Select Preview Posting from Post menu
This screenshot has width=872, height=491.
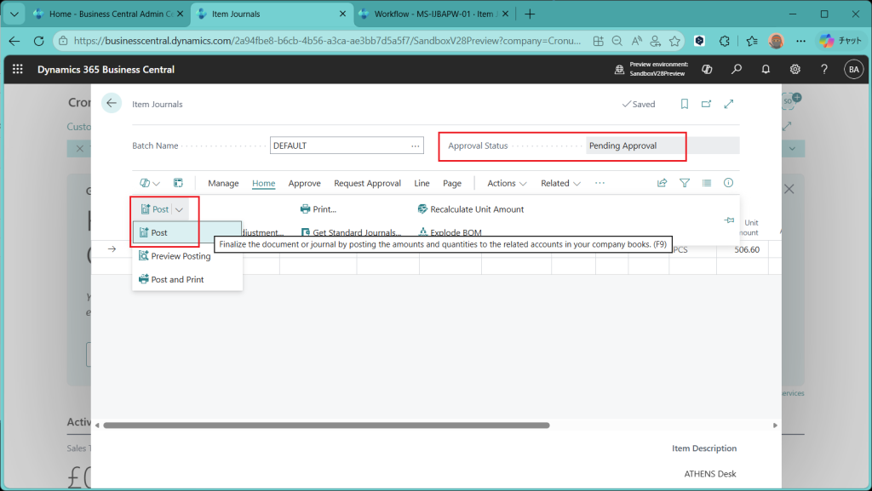tap(181, 256)
